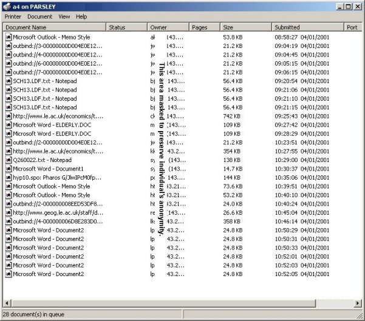Click submitted time 10:45:04 04/01/2001

pyautogui.click(x=302, y=212)
